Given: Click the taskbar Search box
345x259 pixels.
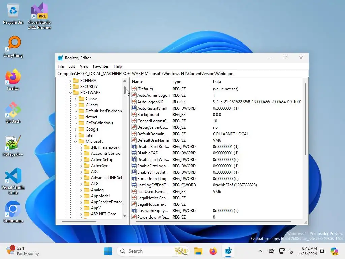Looking at the screenshot, I should [154, 251].
